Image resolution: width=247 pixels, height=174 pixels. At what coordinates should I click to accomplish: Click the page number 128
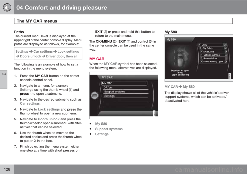pos(7,169)
